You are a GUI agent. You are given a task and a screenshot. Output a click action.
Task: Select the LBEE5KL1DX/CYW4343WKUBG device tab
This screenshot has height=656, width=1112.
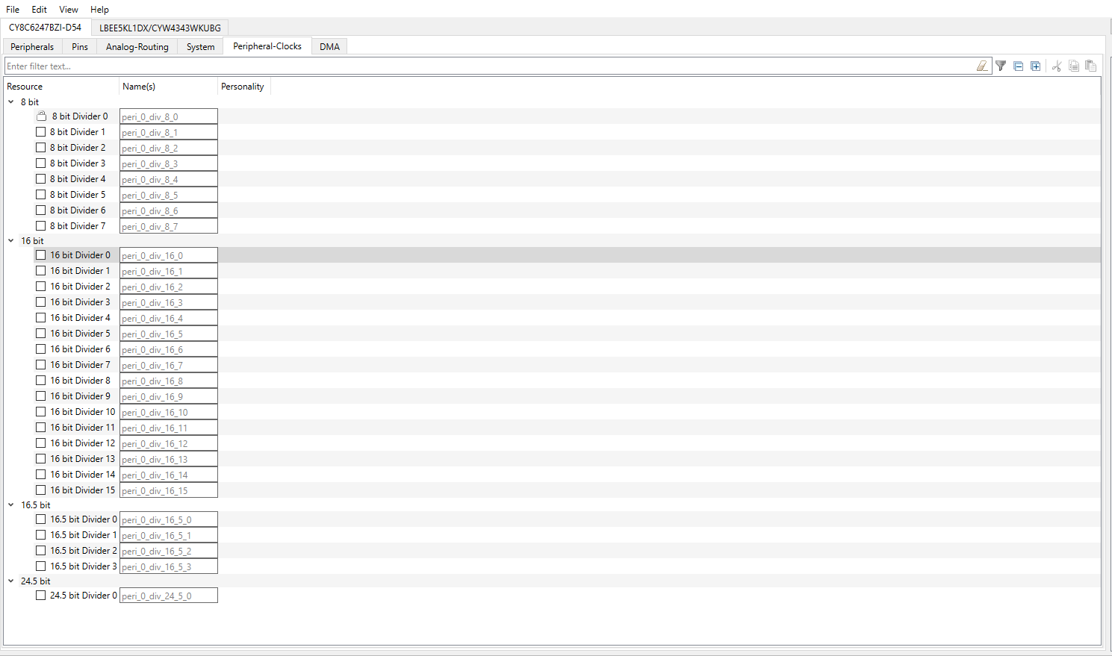pyautogui.click(x=160, y=28)
